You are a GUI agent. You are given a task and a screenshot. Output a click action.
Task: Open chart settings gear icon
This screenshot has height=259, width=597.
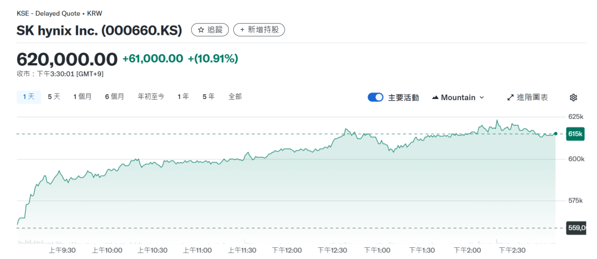pos(573,97)
